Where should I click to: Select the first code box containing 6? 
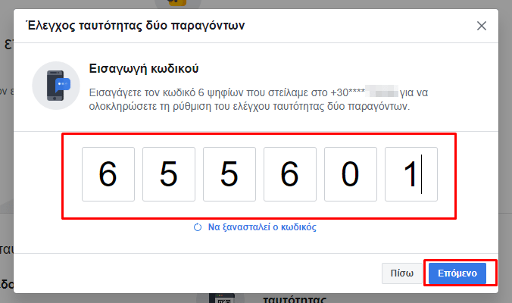coord(108,174)
